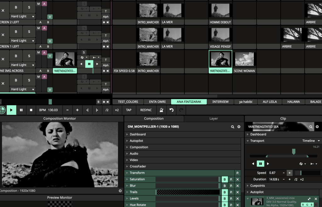The image size is (322, 207).
Task: Open the composition search magnifier icon
Action: (232, 127)
